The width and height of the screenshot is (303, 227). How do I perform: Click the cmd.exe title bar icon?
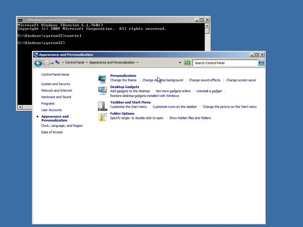tap(20, 20)
